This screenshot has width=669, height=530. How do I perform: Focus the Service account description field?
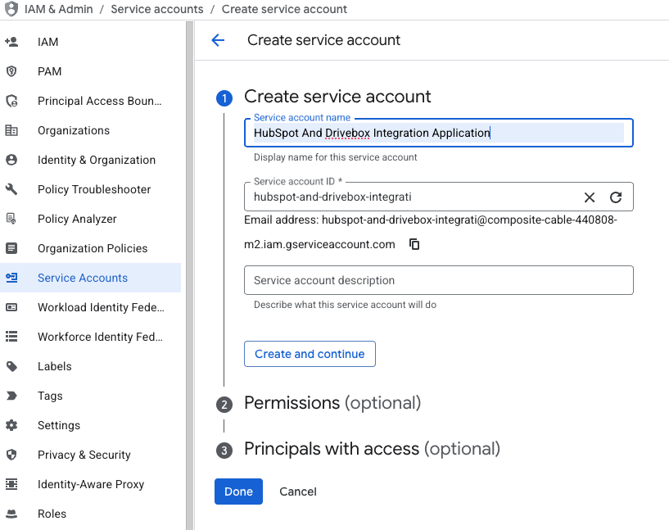pos(439,280)
